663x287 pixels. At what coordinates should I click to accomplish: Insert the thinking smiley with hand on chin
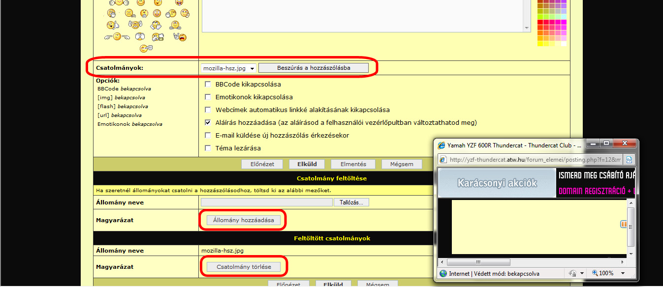[x=185, y=13]
